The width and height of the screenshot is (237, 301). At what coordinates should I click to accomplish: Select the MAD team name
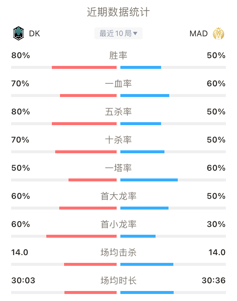pos(198,34)
